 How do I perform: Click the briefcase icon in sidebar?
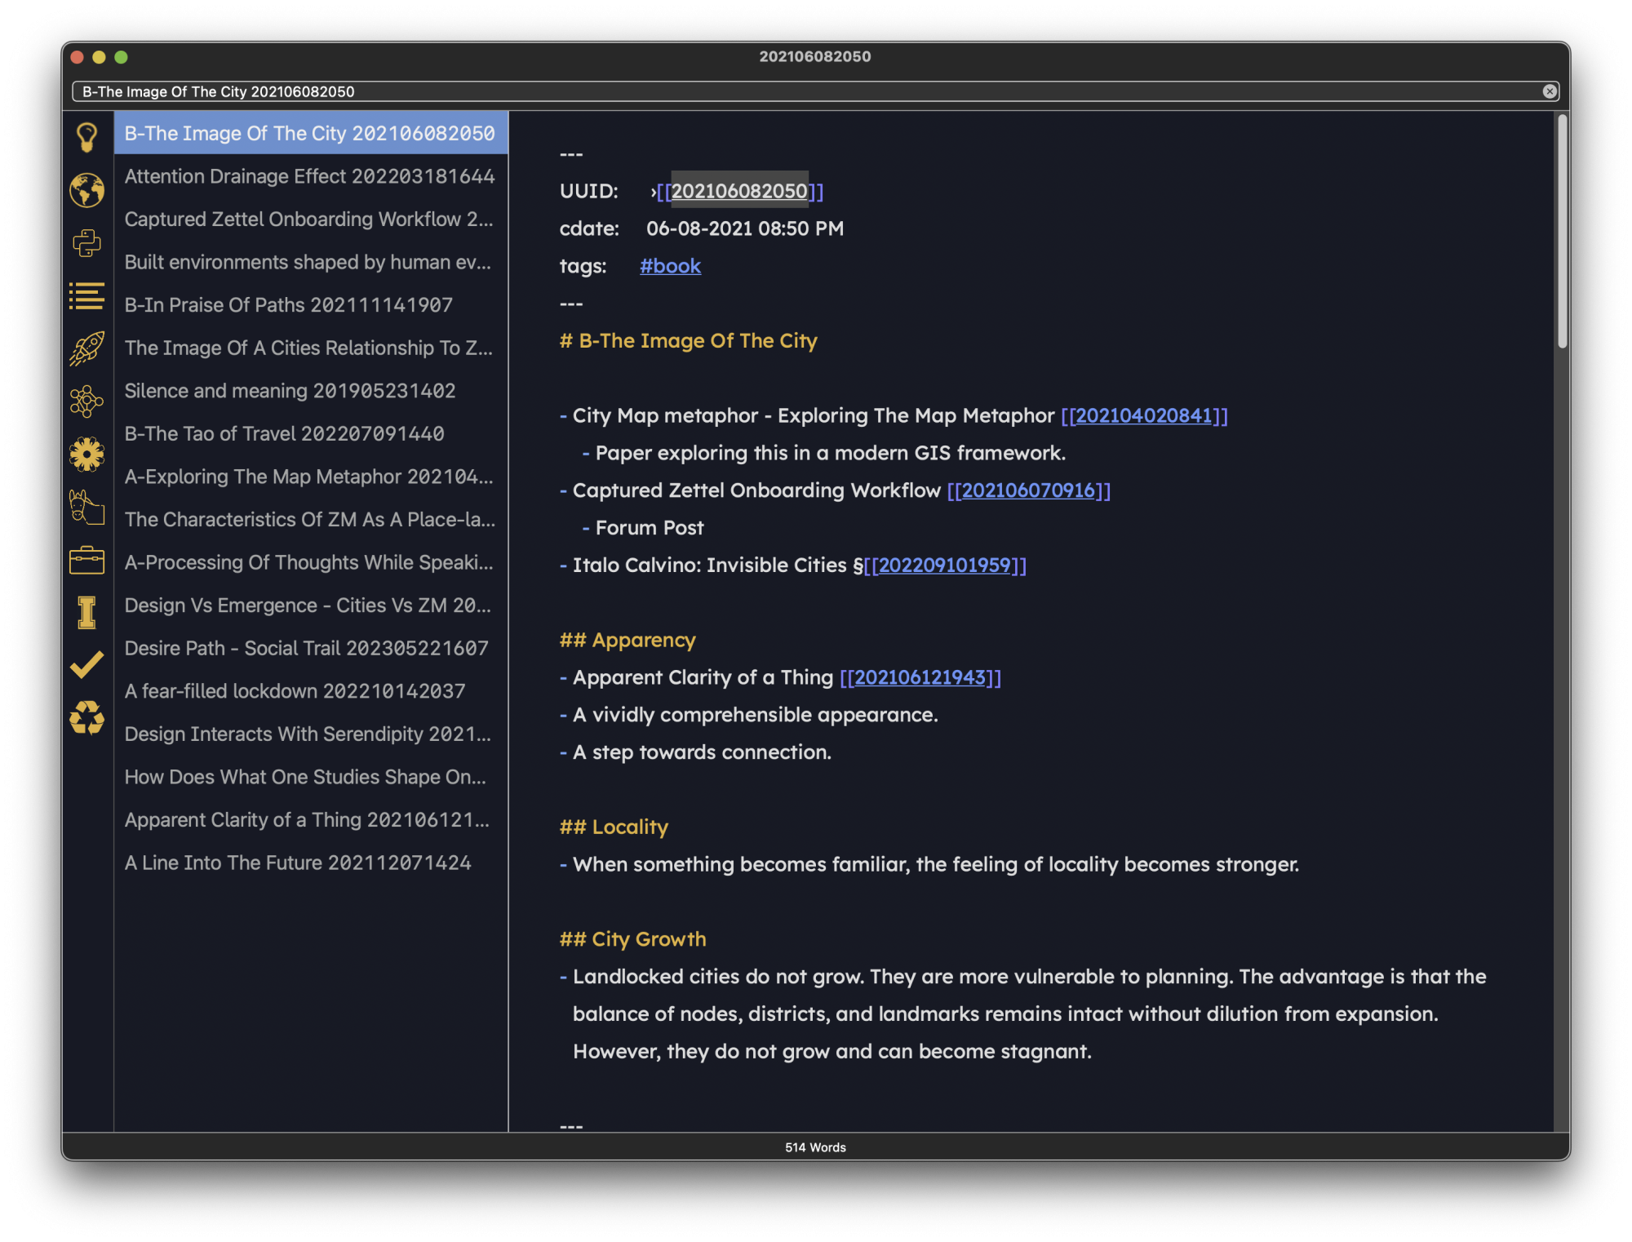(86, 561)
